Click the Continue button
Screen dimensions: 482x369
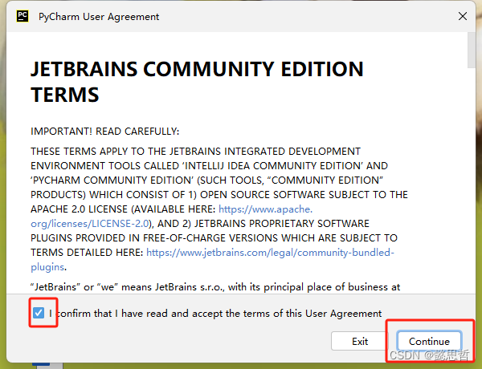point(429,341)
